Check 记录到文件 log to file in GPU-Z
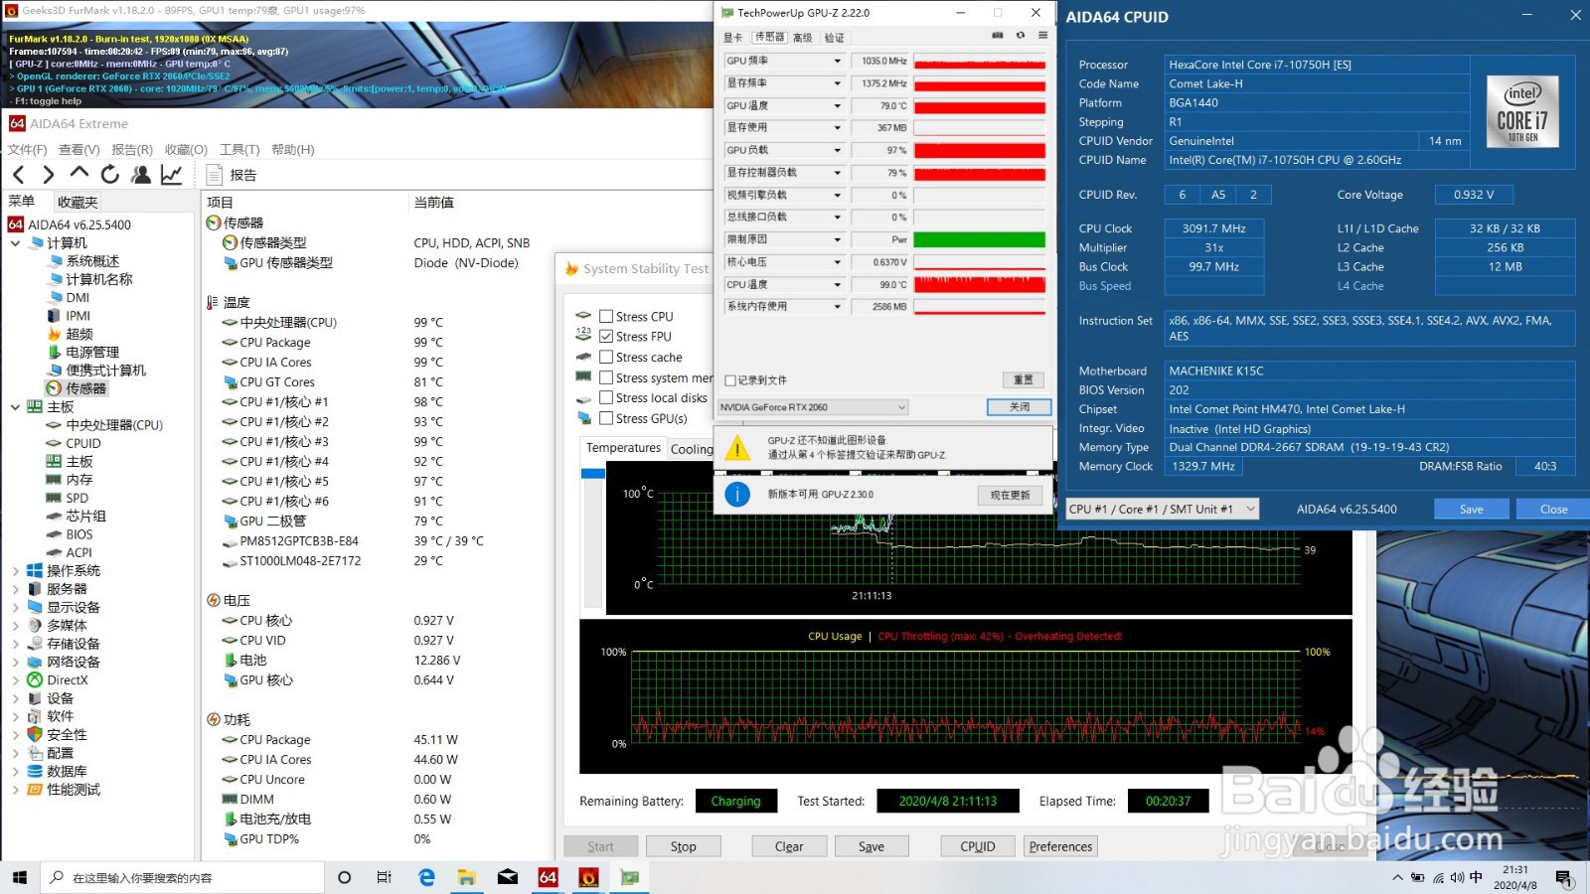This screenshot has height=894, width=1590. [x=730, y=380]
